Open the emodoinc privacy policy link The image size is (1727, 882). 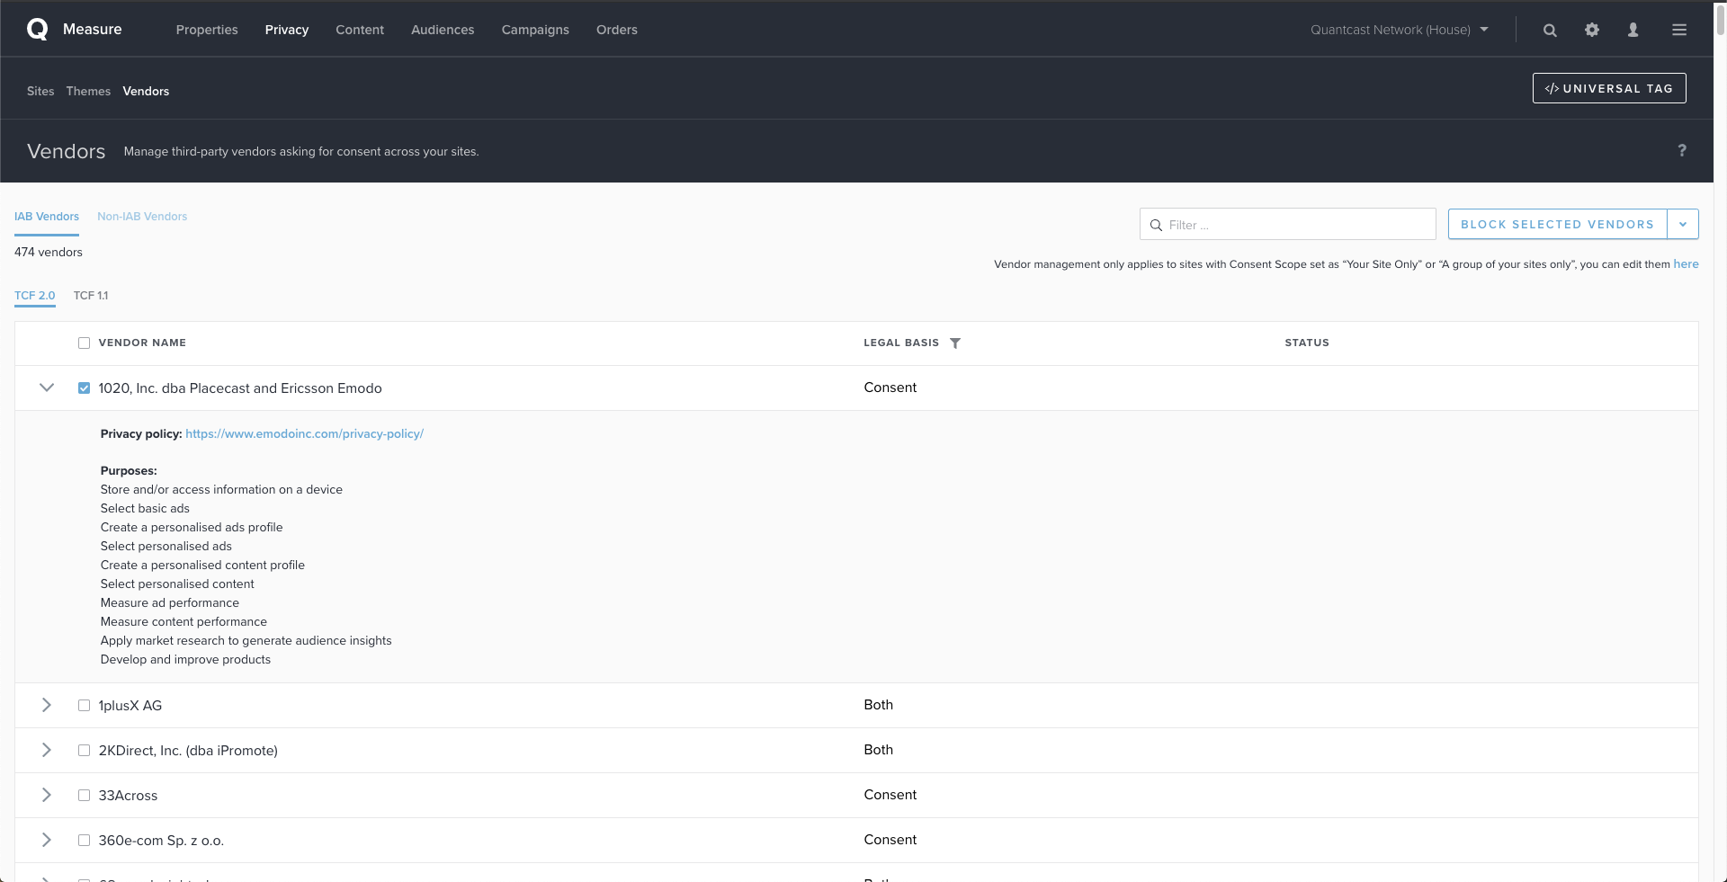coord(304,433)
